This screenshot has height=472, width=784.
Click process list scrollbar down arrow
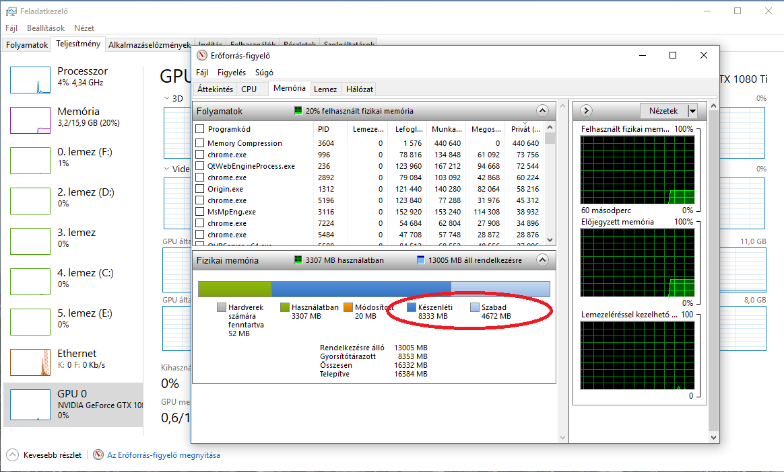point(550,240)
